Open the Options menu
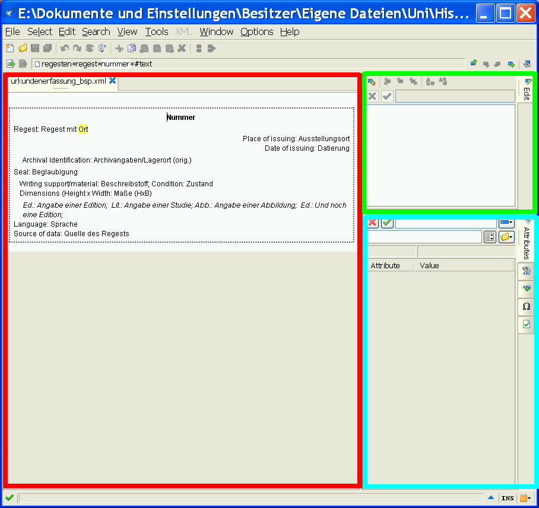Screen dimensions: 539x508 257,32
